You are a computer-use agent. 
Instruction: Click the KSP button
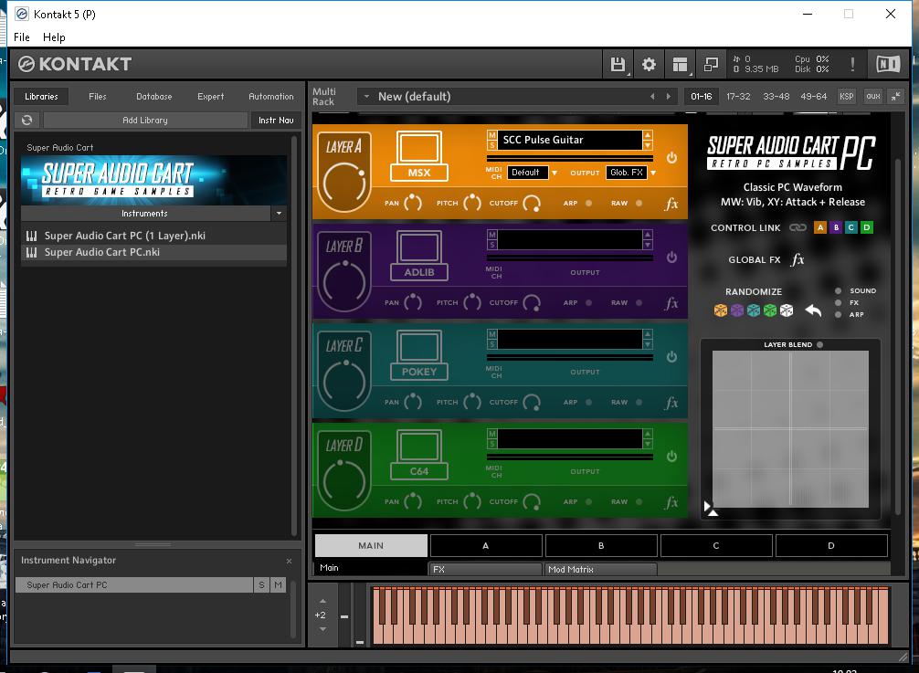click(x=846, y=96)
